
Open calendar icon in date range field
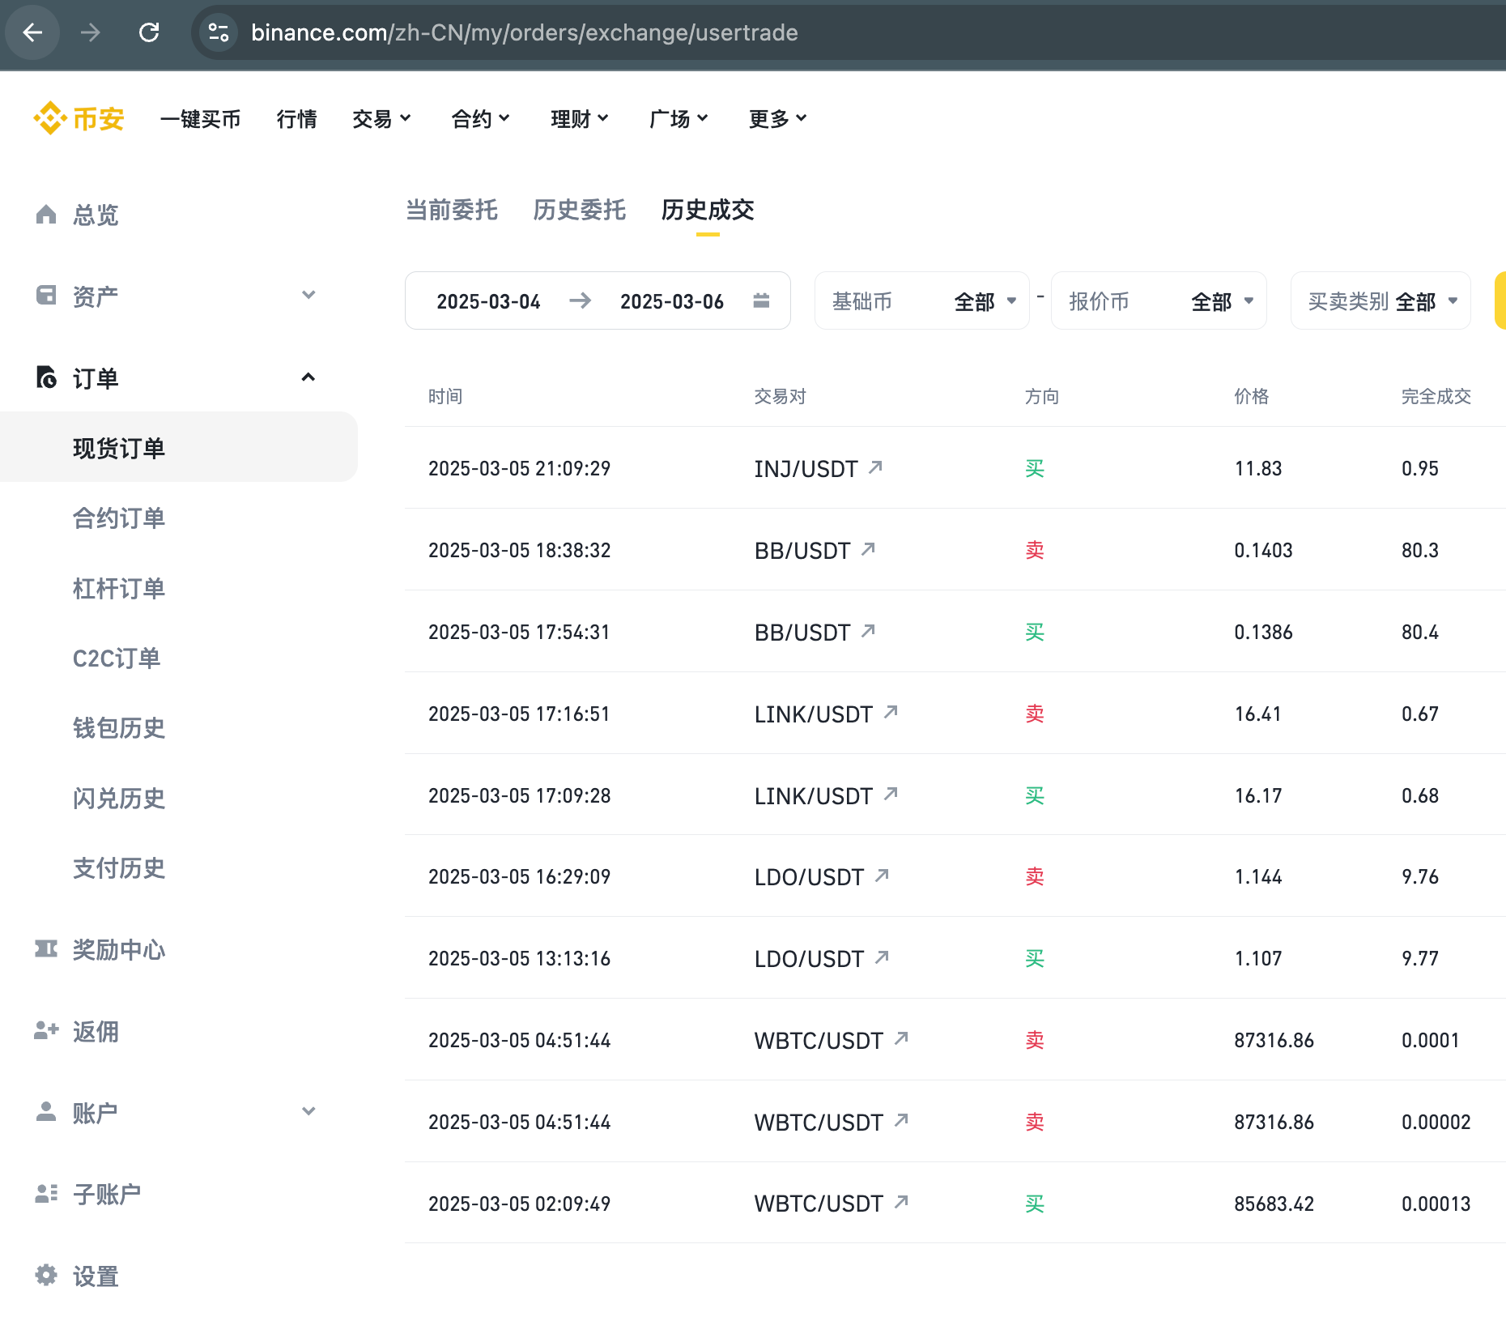(760, 300)
